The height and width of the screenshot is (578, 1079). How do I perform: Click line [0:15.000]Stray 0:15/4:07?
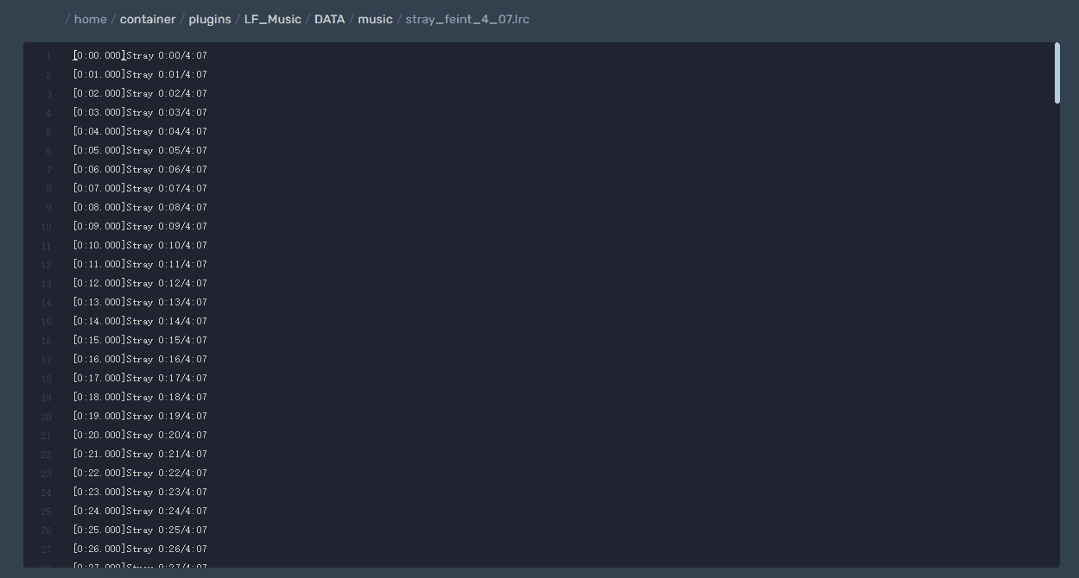point(140,340)
